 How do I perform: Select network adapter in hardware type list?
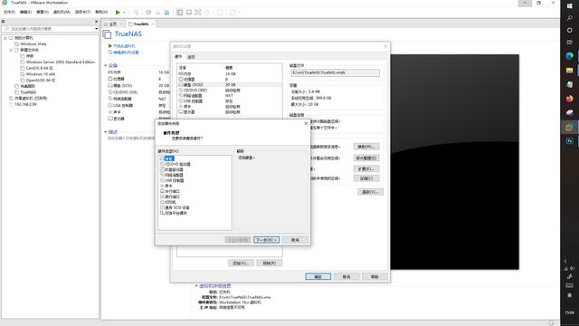(x=172, y=175)
